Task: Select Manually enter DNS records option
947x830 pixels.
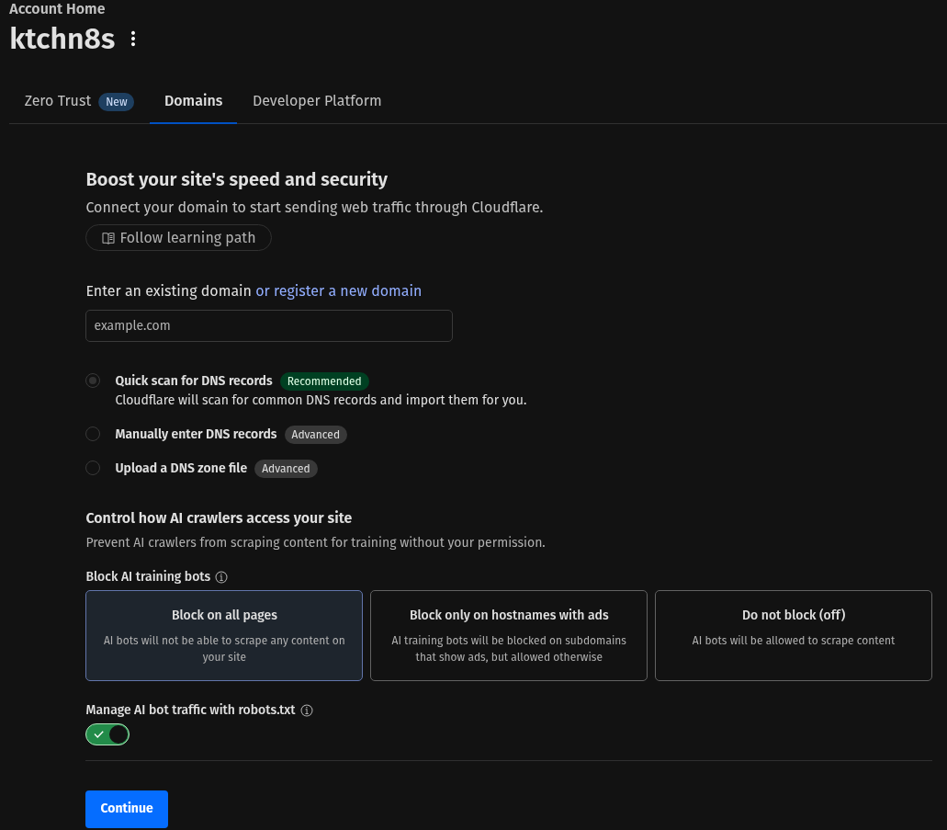Action: tap(93, 434)
